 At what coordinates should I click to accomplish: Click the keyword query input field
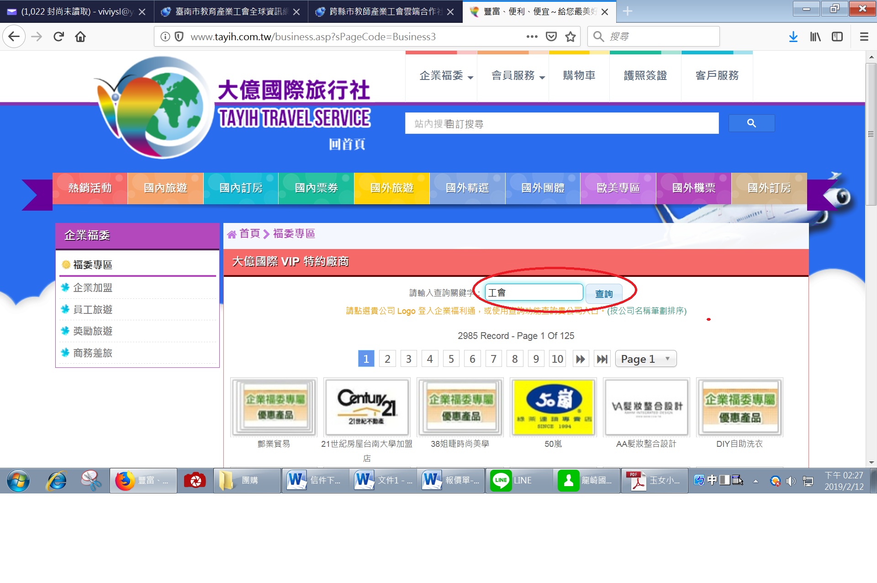pos(534,292)
